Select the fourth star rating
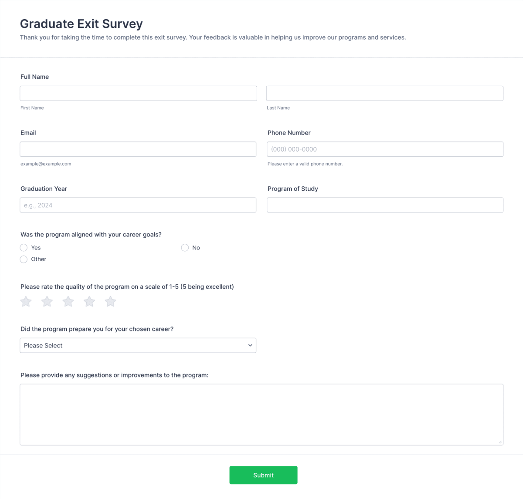This screenshot has height=499, width=523. pyautogui.click(x=89, y=301)
